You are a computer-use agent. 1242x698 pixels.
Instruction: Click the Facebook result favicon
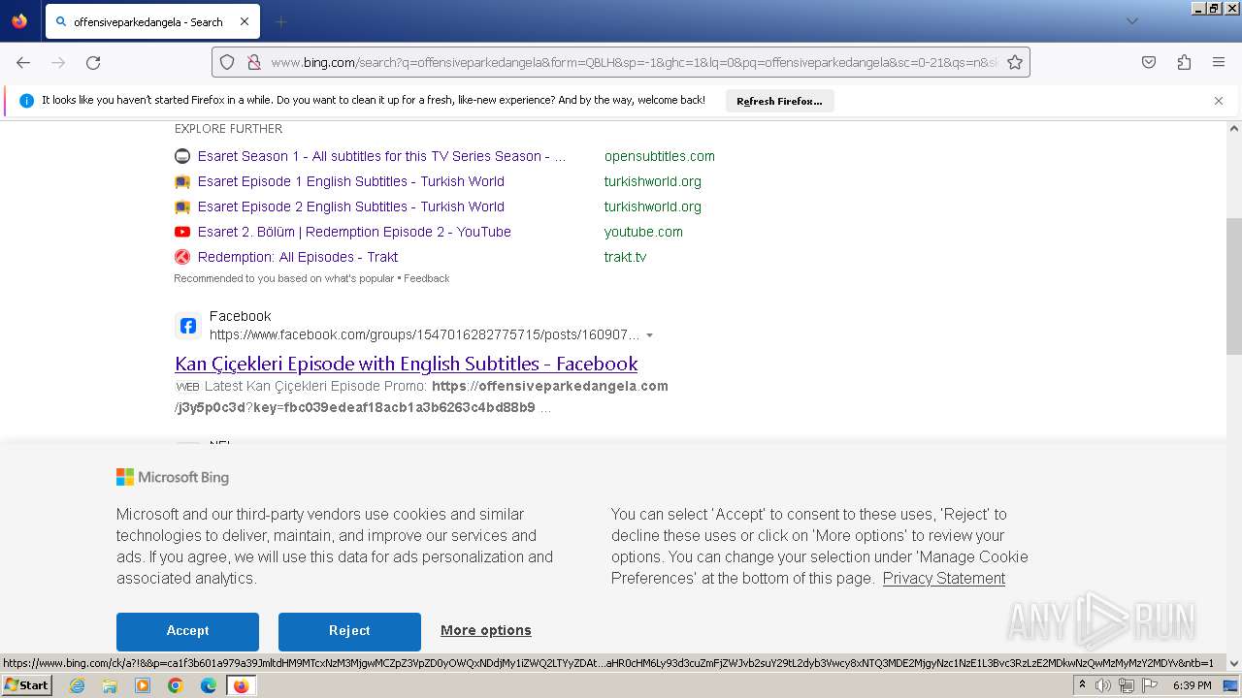[188, 326]
